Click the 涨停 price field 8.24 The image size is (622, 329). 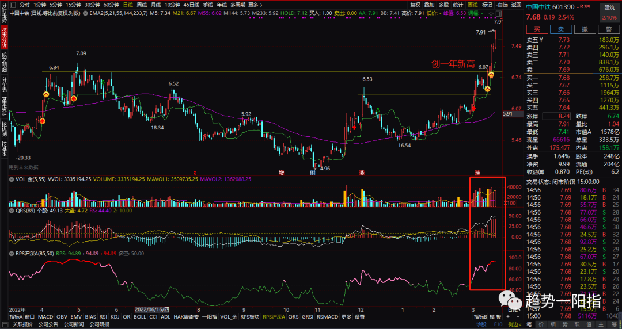[x=556, y=117]
